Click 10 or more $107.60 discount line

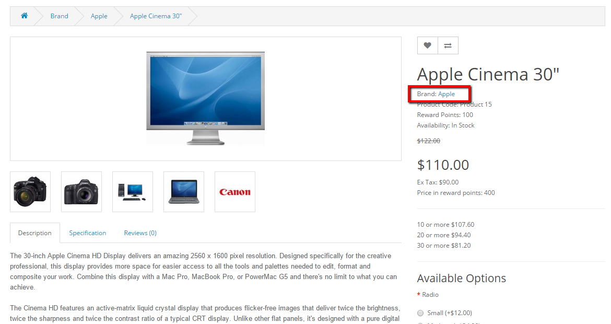pyautogui.click(x=445, y=225)
